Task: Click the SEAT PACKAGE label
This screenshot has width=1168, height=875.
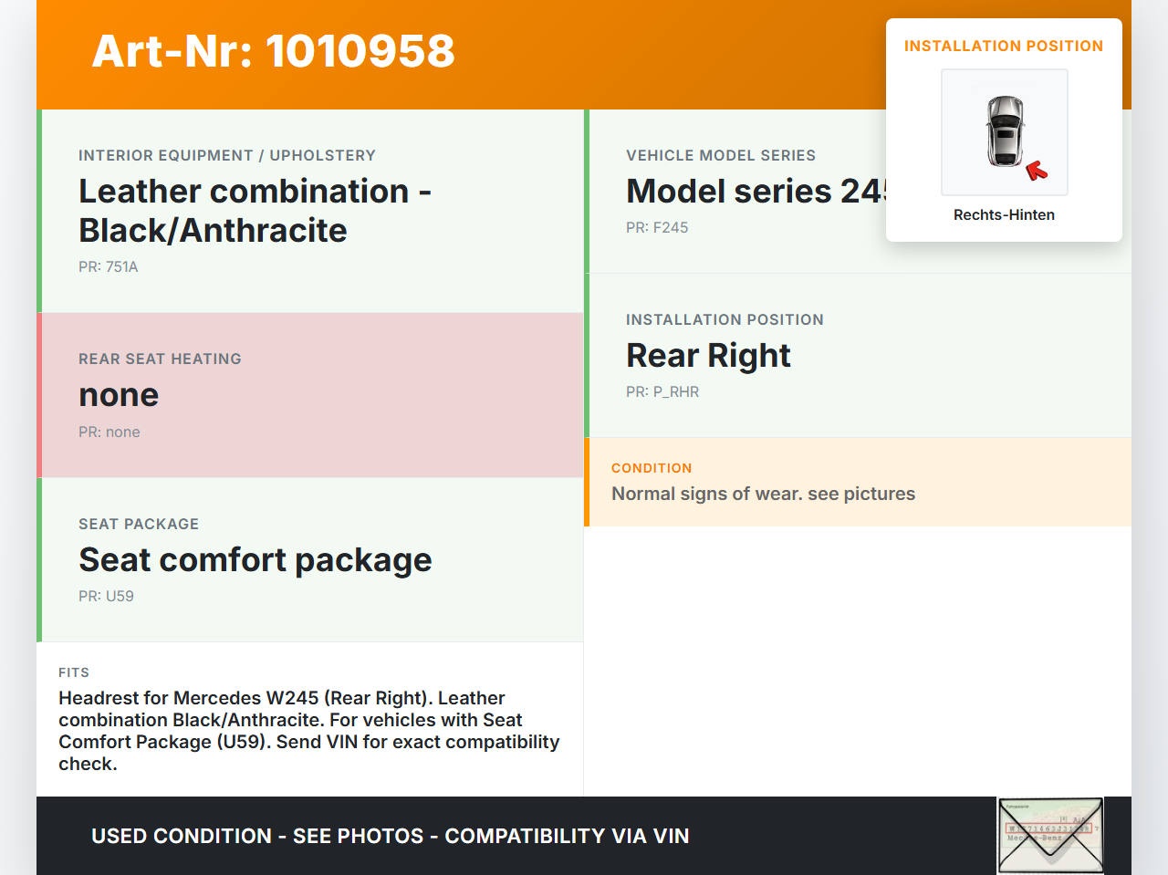Action: coord(139,524)
